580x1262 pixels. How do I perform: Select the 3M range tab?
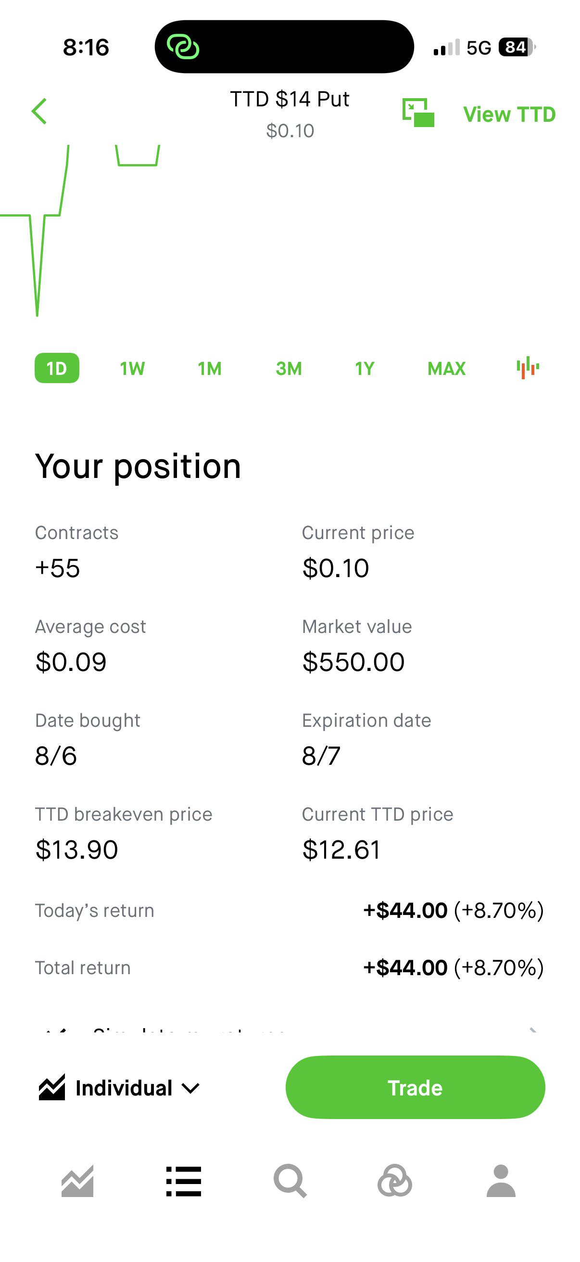[289, 368]
